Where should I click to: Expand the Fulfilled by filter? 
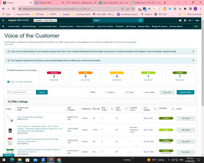pyautogui.click(x=110, y=92)
